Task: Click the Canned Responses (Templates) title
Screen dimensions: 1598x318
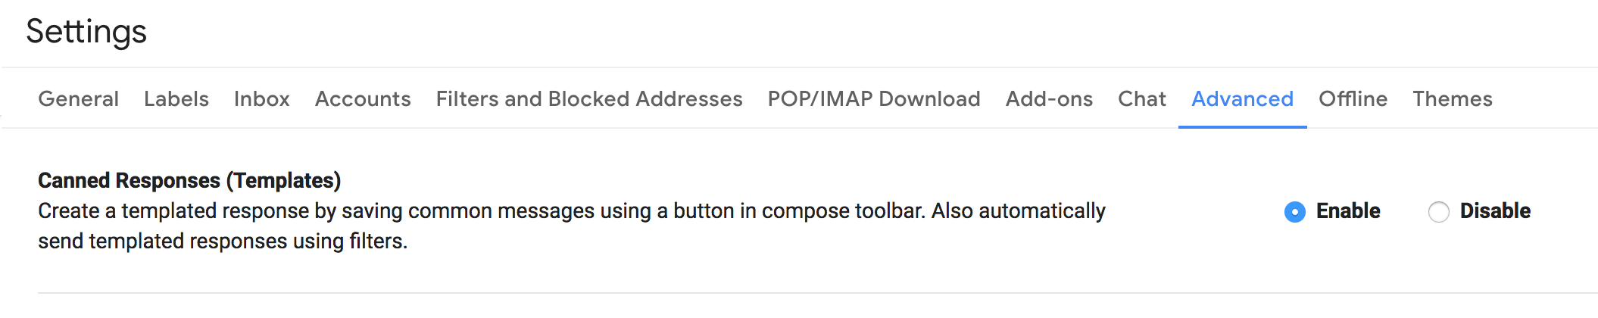Action: 189,181
